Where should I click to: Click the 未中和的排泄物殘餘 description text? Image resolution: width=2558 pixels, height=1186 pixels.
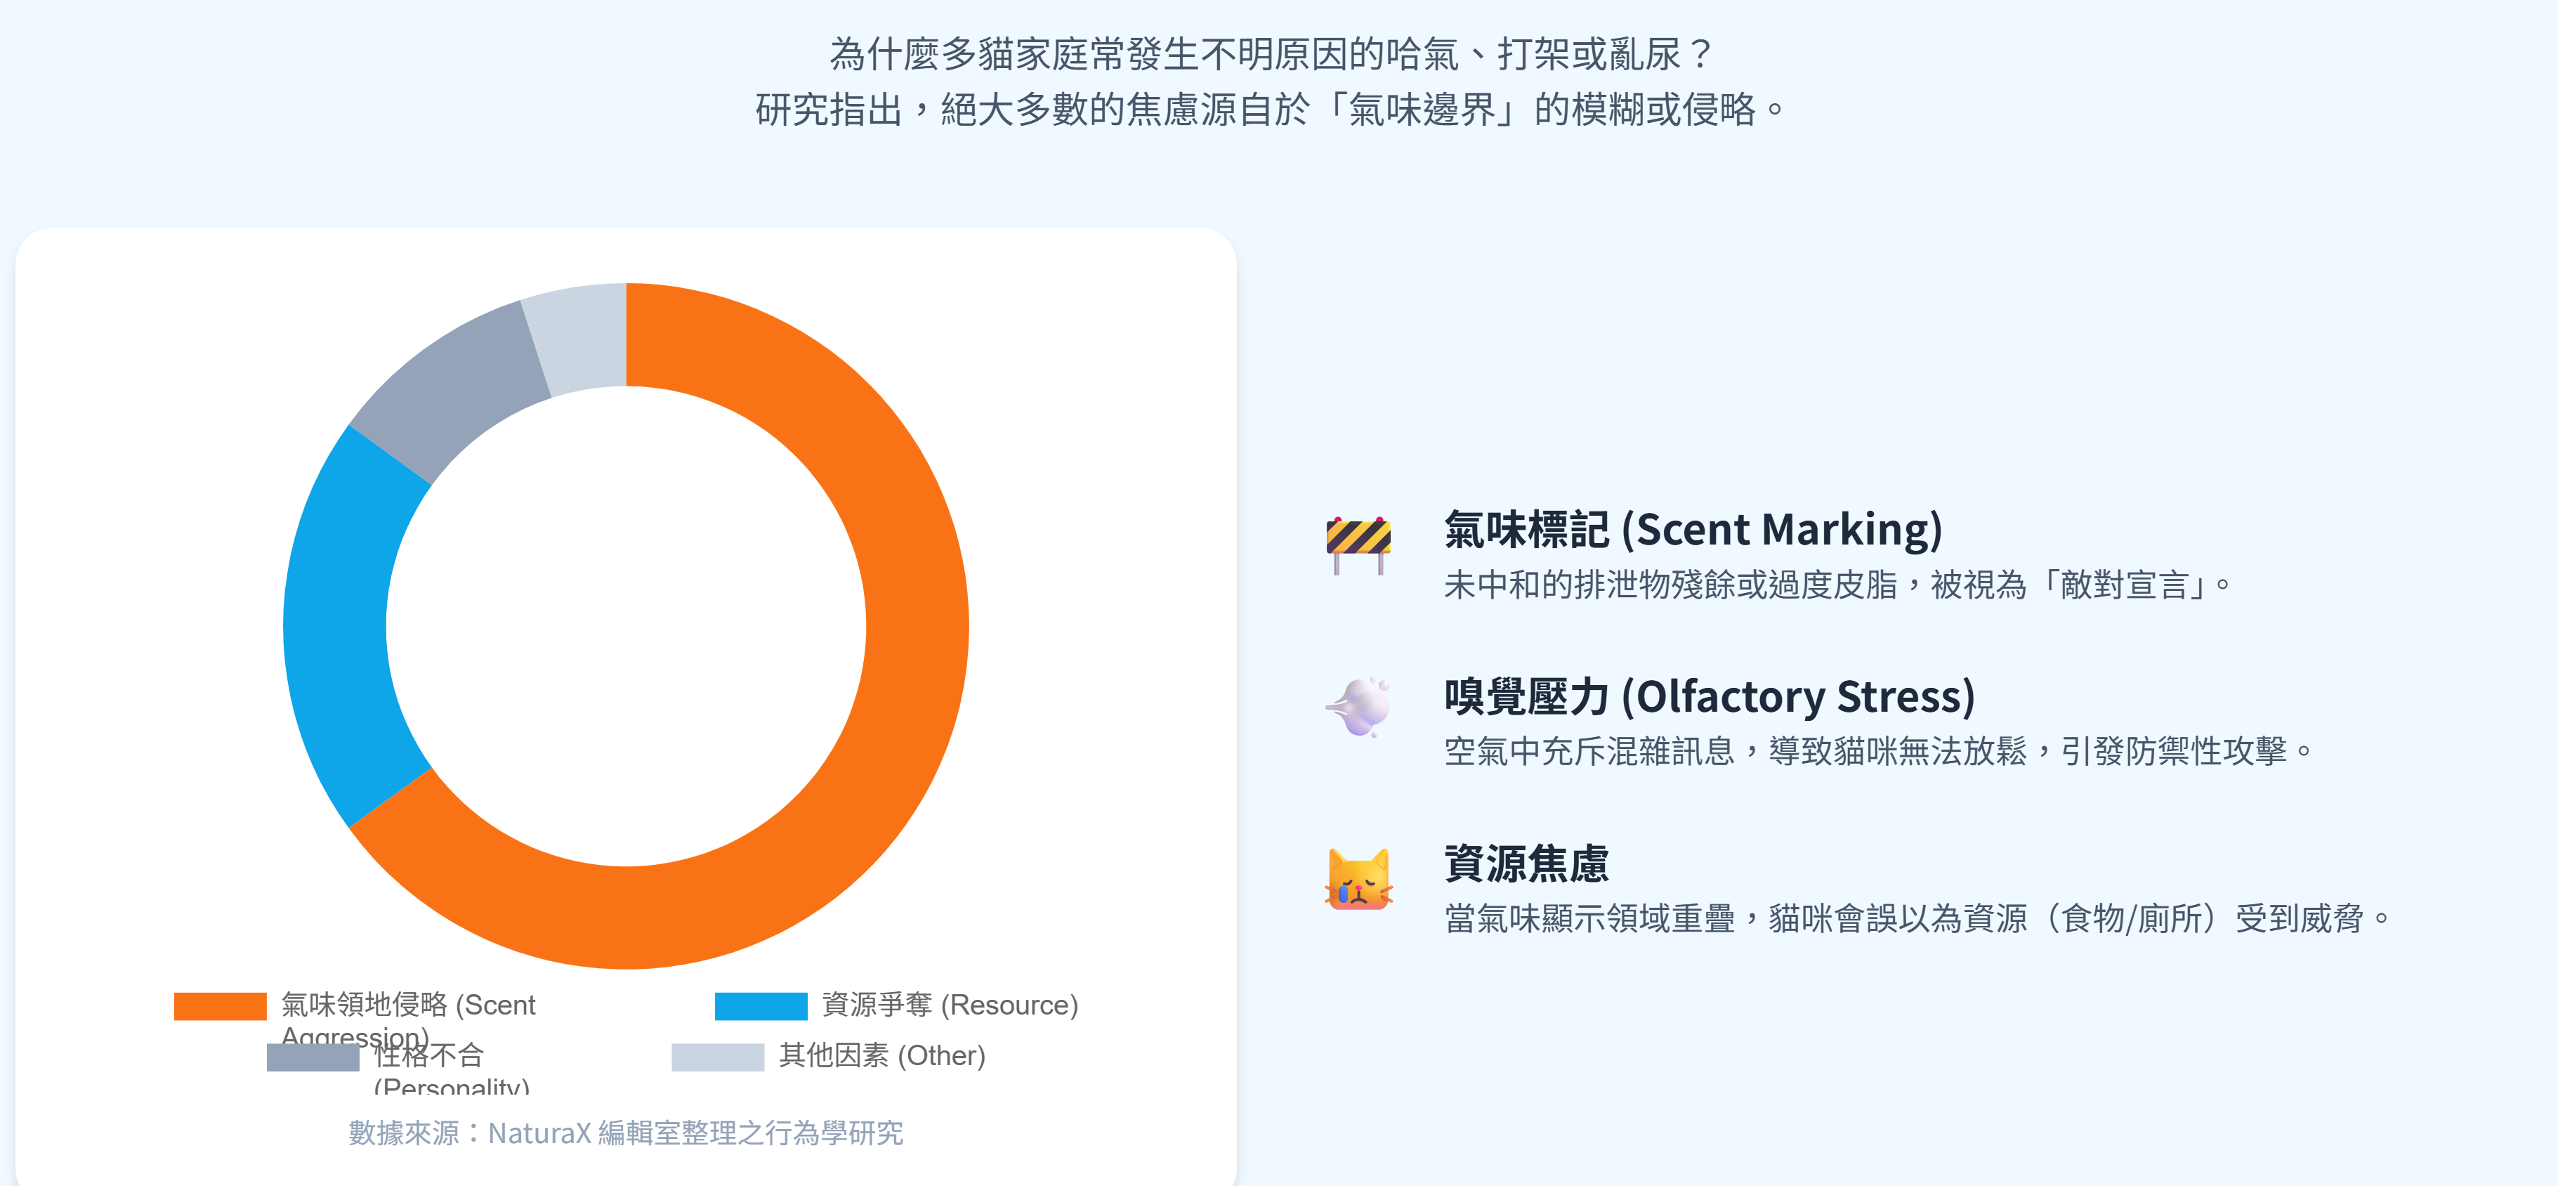(1837, 585)
